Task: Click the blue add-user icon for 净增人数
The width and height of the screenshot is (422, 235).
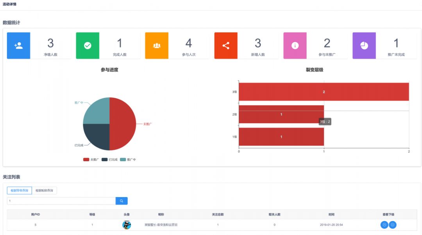Action: pyautogui.click(x=18, y=46)
